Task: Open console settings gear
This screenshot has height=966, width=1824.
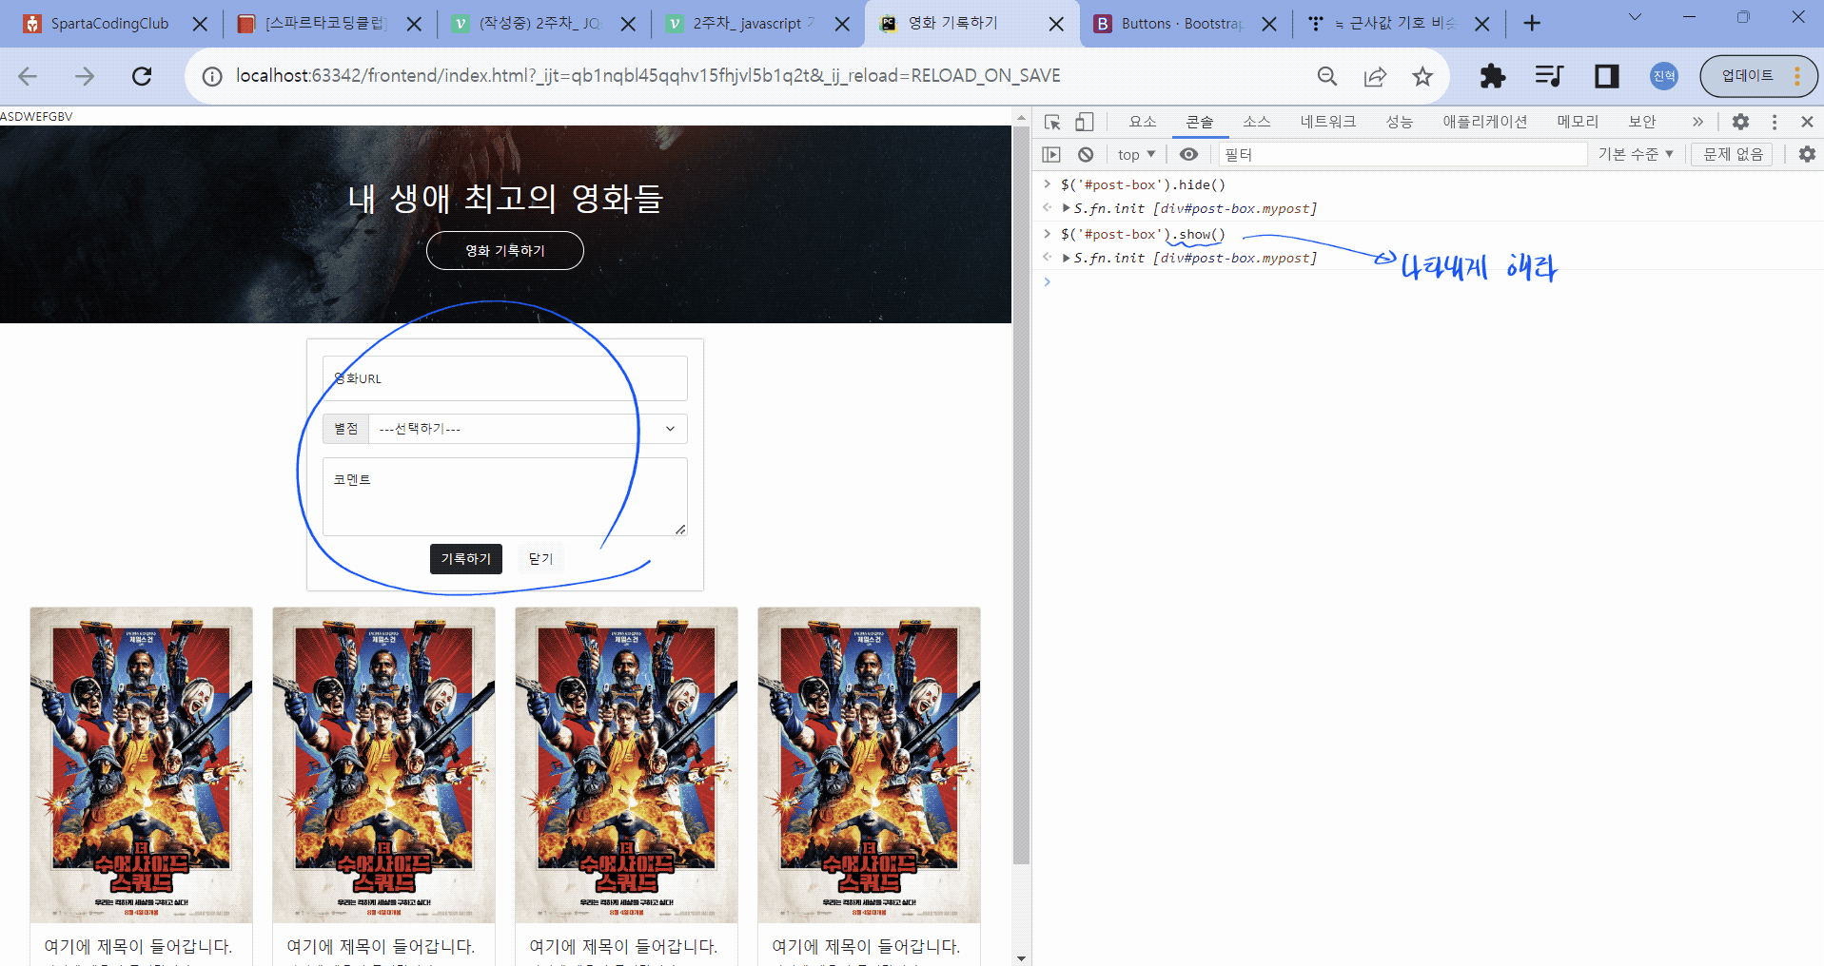Action: pos(1807,154)
